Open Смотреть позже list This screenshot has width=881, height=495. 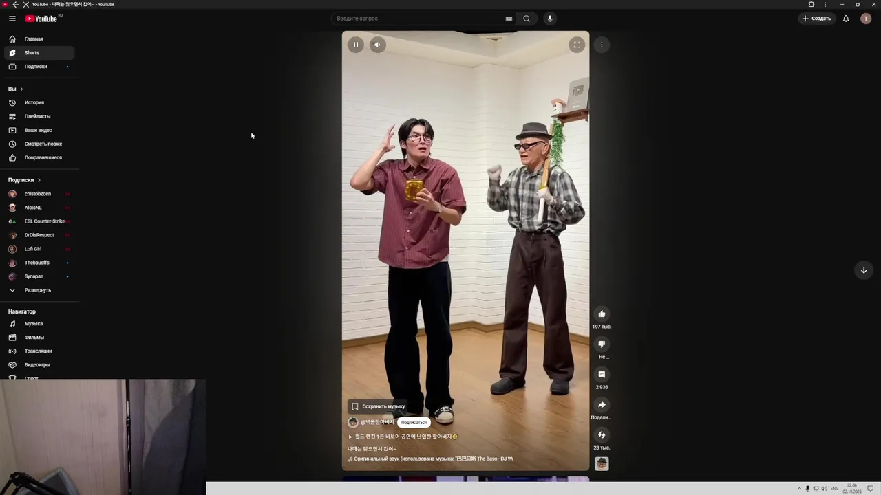[x=39, y=144]
